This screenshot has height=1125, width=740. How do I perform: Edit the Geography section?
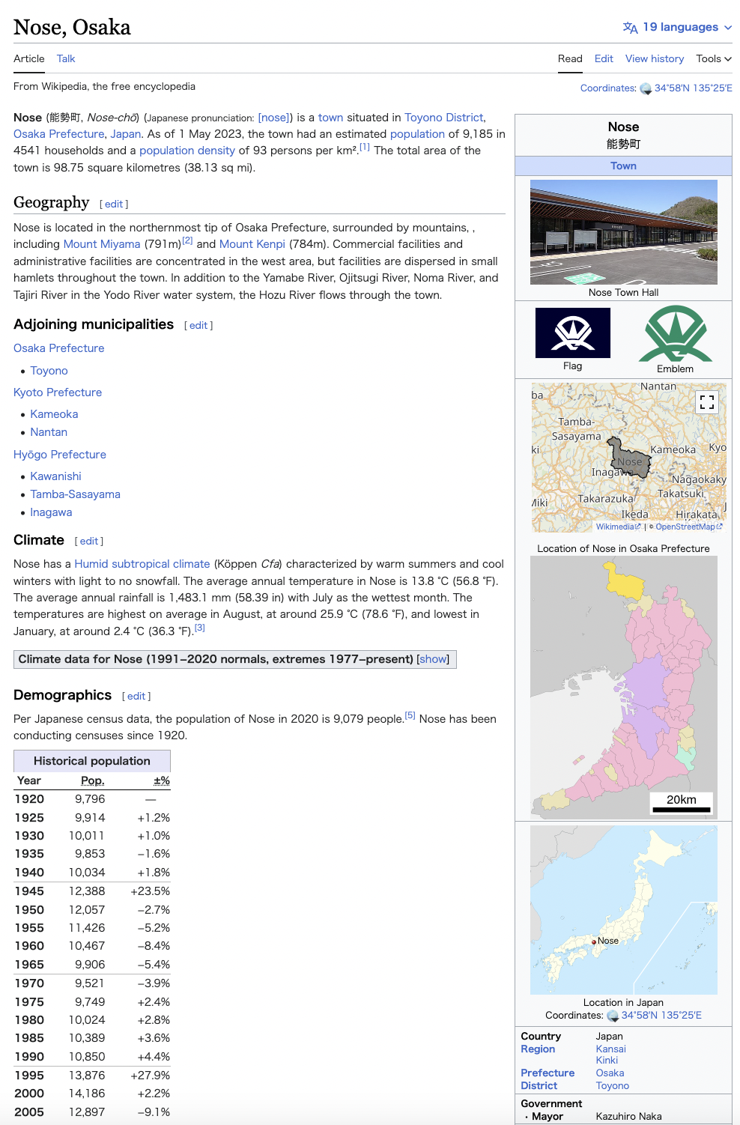pos(114,204)
